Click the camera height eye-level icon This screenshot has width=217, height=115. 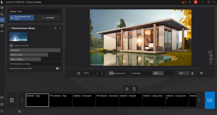[x=79, y=73]
